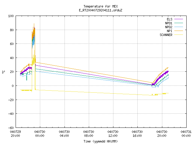The height and width of the screenshot is (144, 192).
Task: Click the y-axis label 60
Action: (x=12, y=44)
